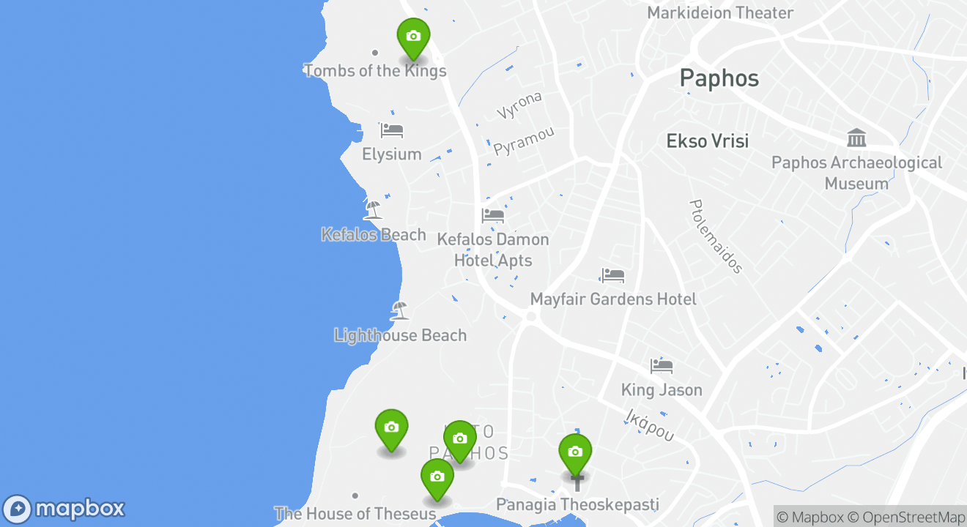Viewport: 967px width, 527px height.
Task: Open the camera pin above The House of Theseus
Action: [x=437, y=479]
